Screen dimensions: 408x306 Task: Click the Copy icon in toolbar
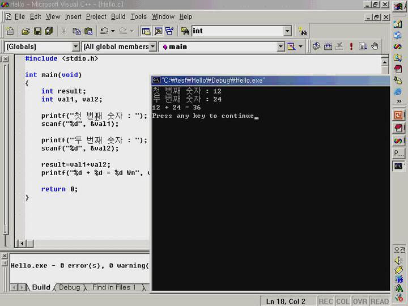(x=76, y=31)
